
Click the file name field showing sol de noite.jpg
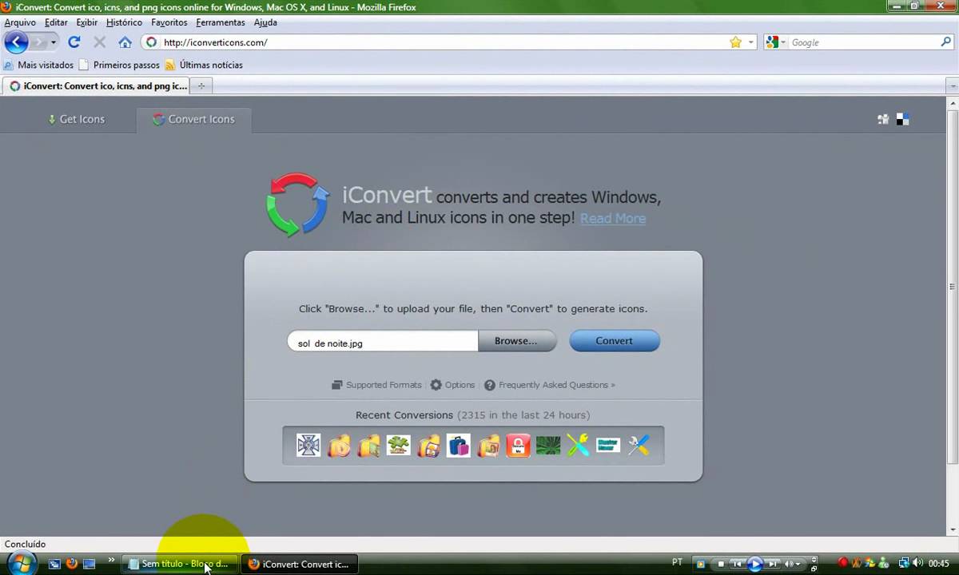383,341
